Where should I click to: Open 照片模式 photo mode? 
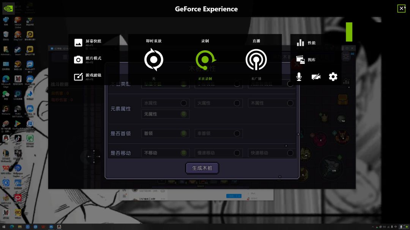[88, 60]
